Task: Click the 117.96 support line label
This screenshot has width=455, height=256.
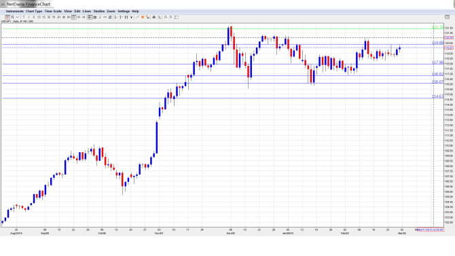Action: (438, 62)
